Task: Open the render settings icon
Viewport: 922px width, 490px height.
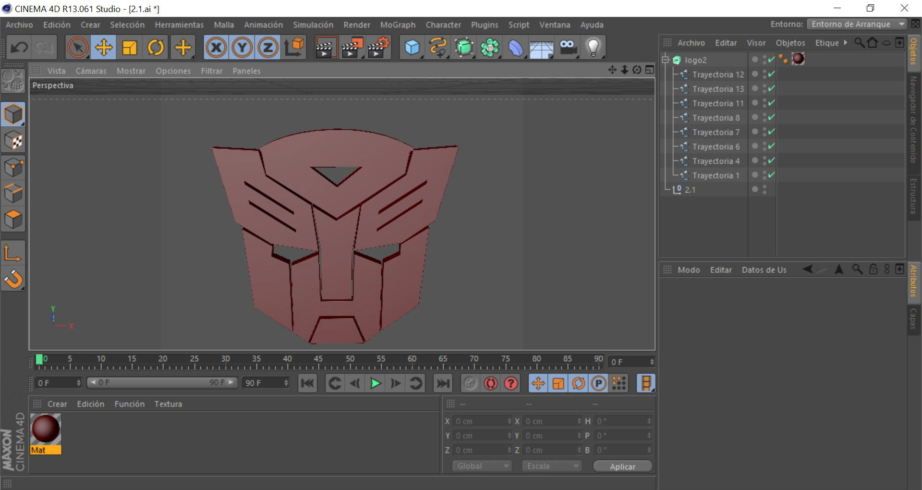Action: pyautogui.click(x=378, y=48)
